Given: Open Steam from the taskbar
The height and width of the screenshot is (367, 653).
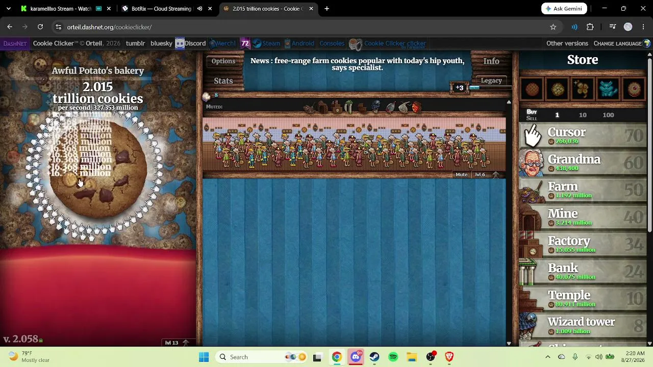Looking at the screenshot, I should [x=374, y=357].
